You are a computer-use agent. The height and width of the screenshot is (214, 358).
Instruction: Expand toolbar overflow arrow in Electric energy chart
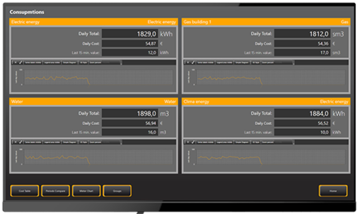click(x=120, y=62)
